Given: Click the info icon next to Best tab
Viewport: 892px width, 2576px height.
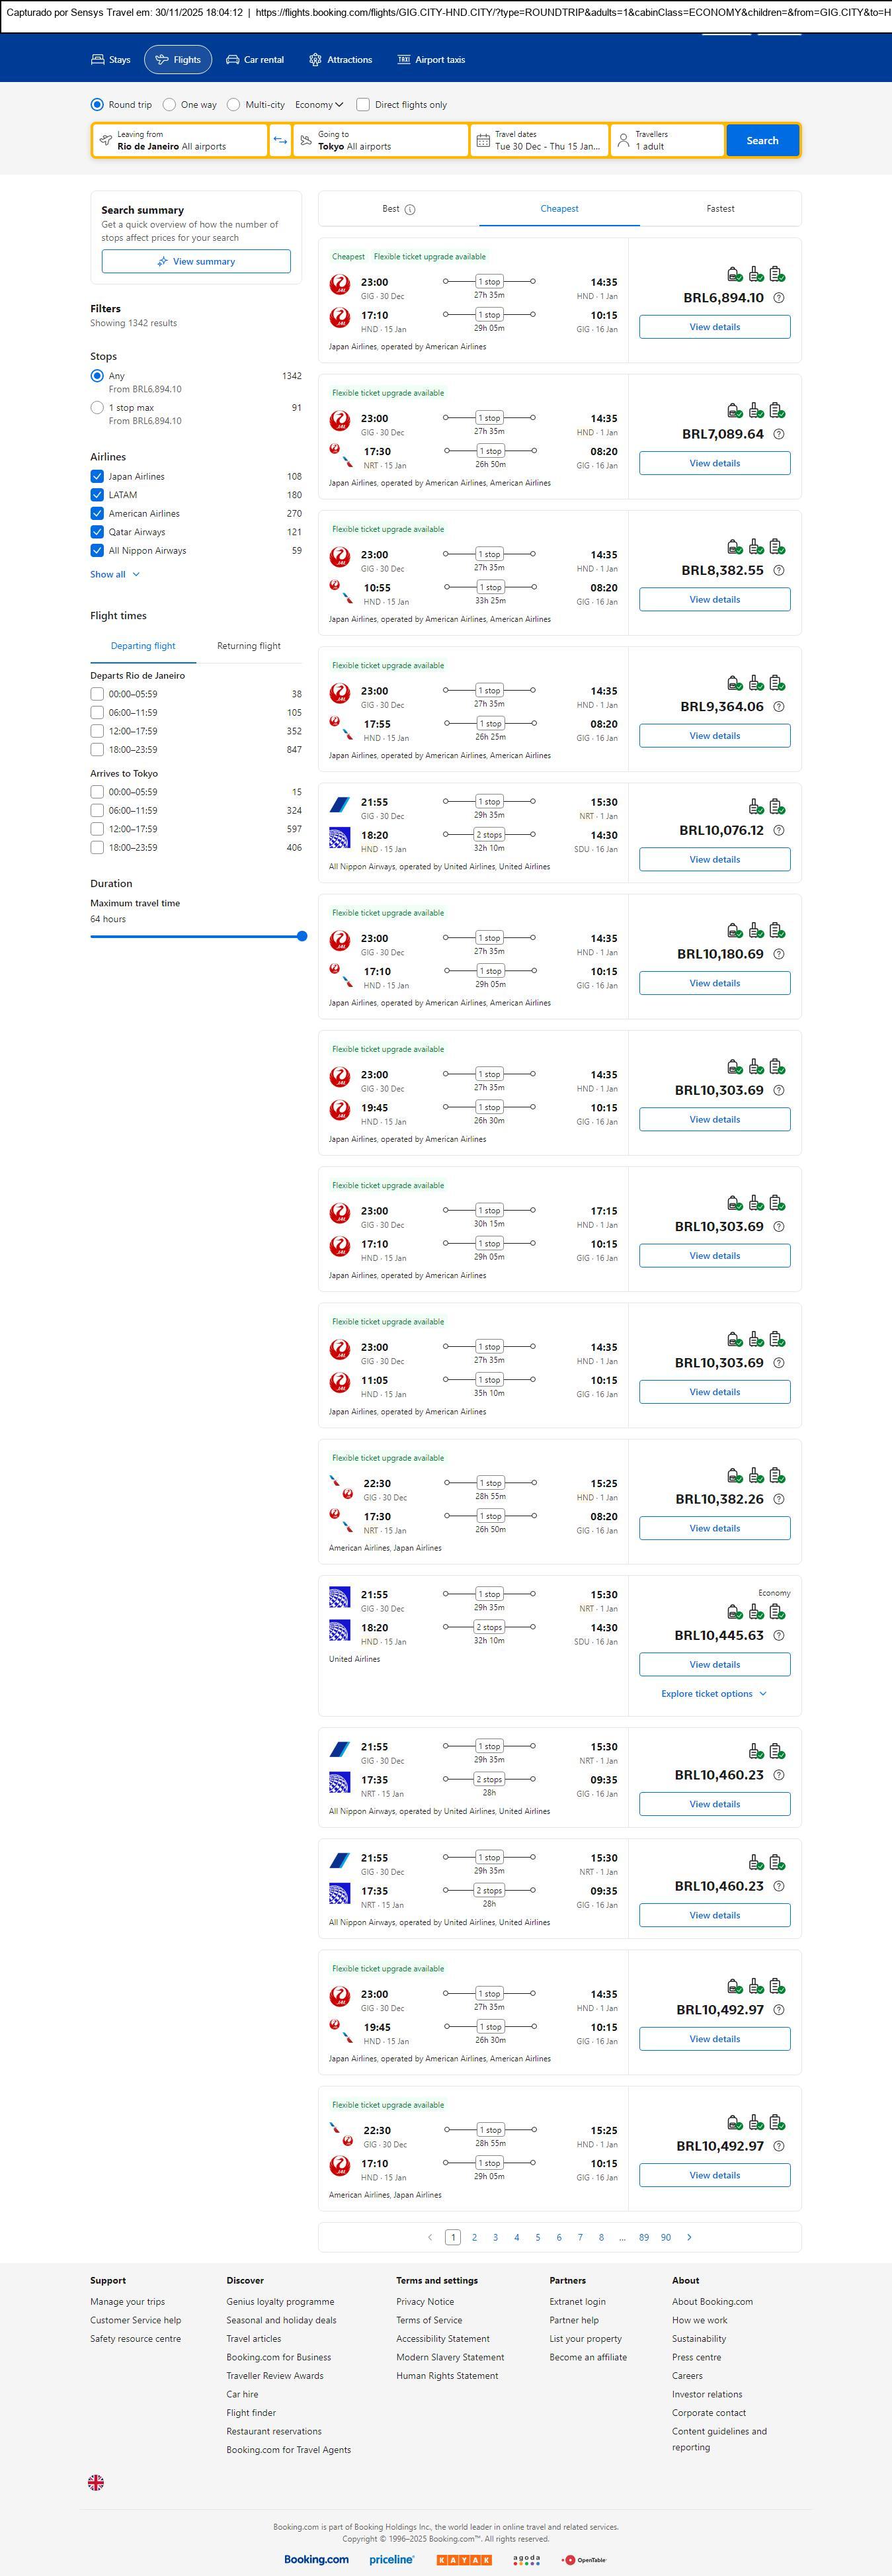Looking at the screenshot, I should pos(410,210).
